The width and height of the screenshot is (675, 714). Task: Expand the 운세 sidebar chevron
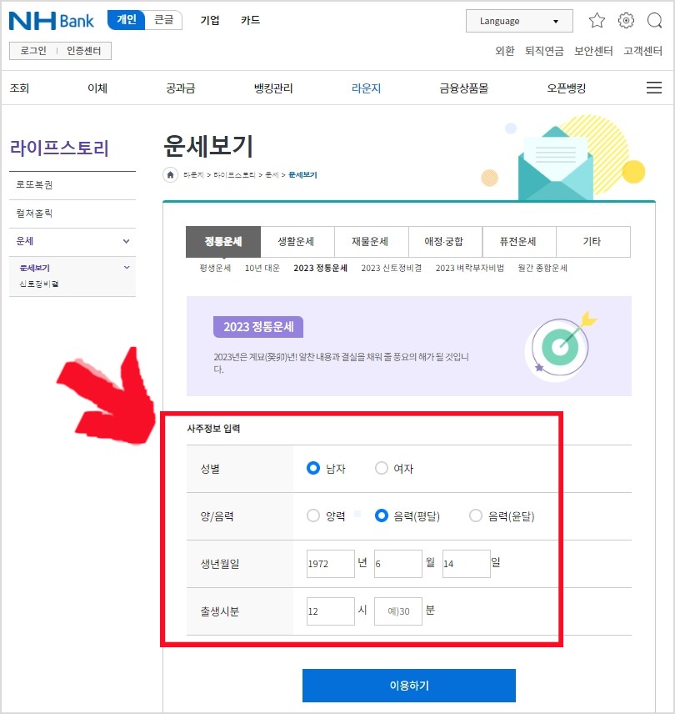point(127,241)
